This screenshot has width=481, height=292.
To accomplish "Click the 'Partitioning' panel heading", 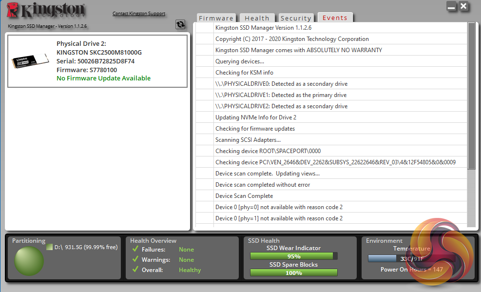I will 29,241.
